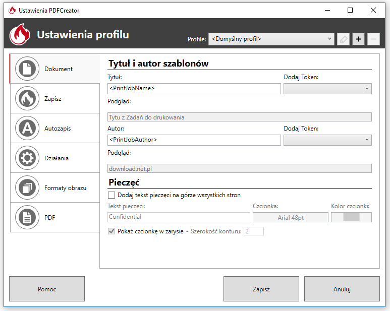Click the rename profile pencil icon
Viewport: 390px width, 311px height.
pyautogui.click(x=343, y=39)
